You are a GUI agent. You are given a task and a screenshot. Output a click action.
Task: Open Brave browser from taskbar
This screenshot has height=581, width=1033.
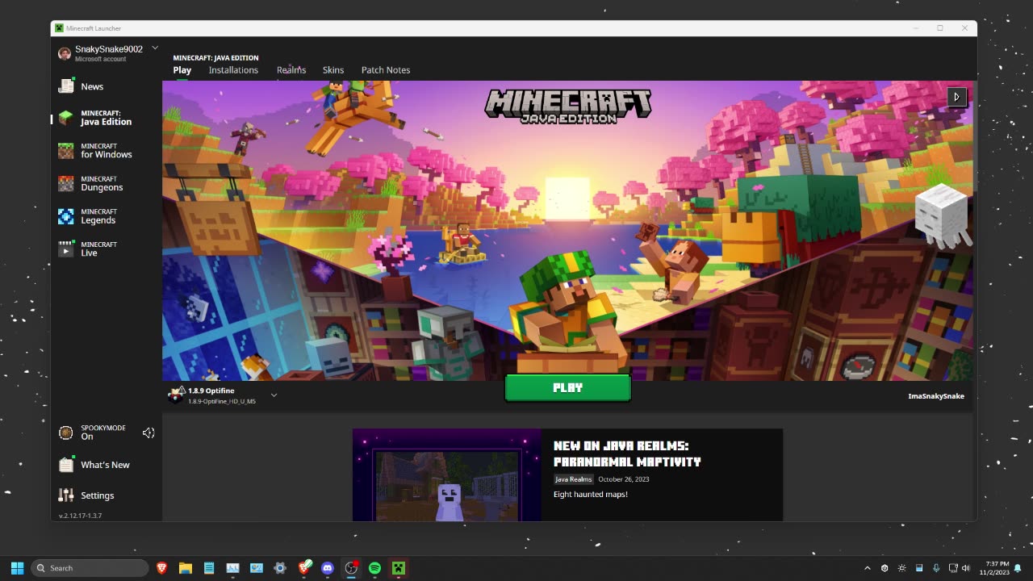[161, 568]
